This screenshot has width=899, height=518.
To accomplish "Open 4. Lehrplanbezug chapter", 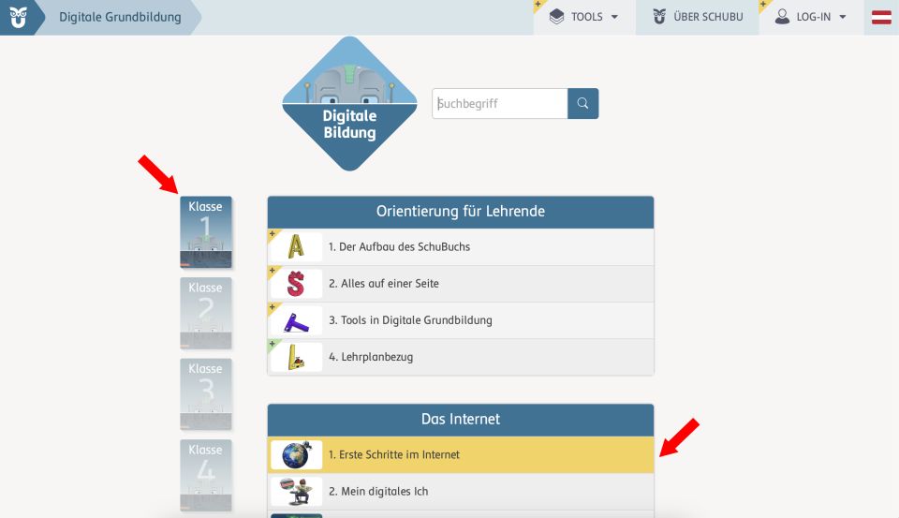I will coord(370,357).
